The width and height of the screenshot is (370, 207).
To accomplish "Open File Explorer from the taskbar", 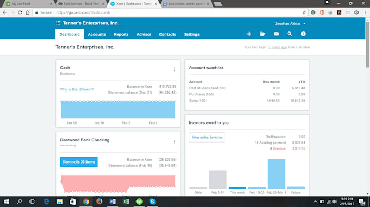I will tap(59, 202).
